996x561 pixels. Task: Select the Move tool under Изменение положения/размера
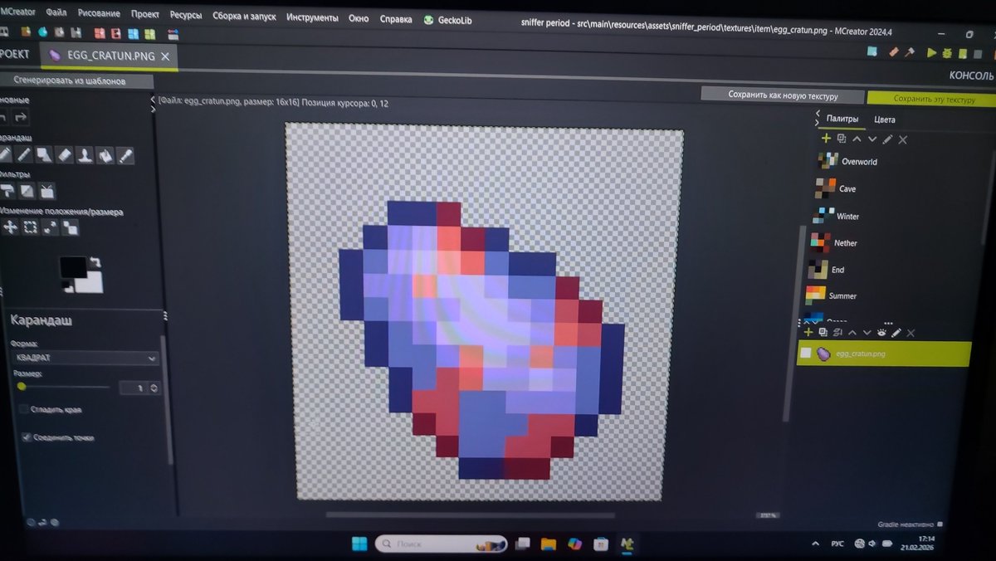pyautogui.click(x=11, y=227)
